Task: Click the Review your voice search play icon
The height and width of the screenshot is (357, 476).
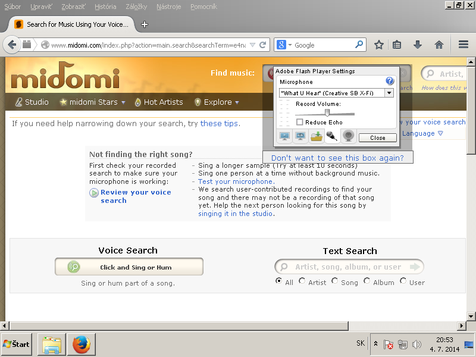Action: (94, 193)
